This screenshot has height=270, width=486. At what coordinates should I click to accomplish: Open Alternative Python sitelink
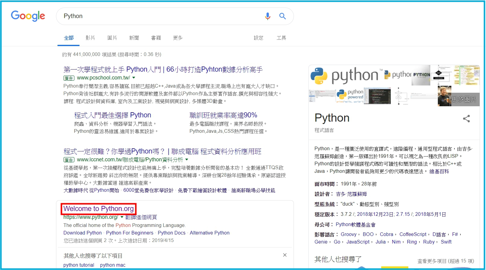(x=210, y=233)
